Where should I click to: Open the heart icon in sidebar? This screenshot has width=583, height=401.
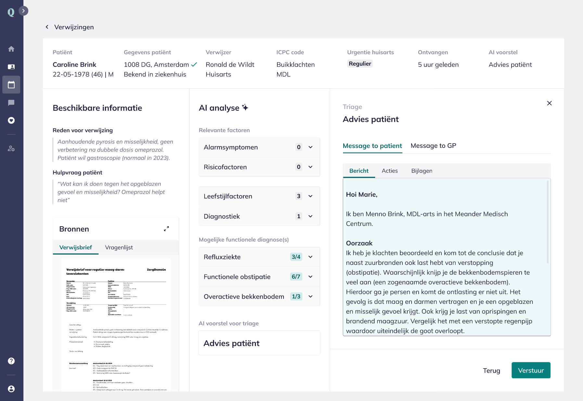click(11, 120)
